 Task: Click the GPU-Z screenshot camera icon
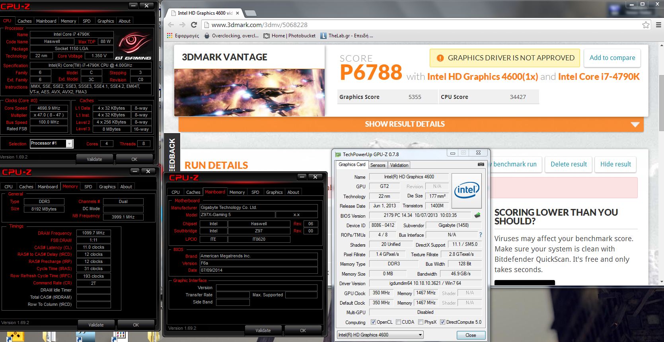point(481,164)
